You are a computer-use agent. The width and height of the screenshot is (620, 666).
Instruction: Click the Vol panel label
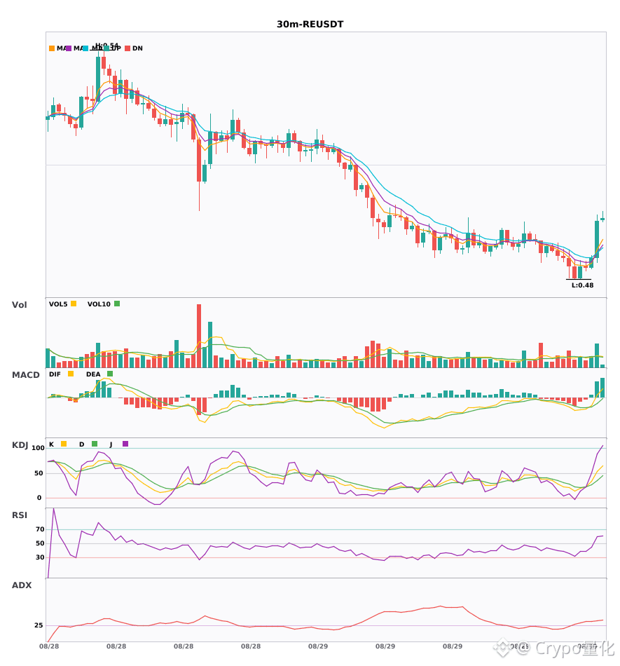pos(19,305)
